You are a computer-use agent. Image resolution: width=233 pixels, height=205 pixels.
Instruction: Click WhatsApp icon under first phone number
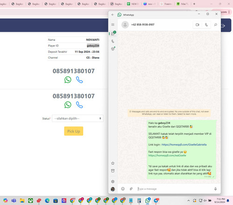(x=68, y=80)
